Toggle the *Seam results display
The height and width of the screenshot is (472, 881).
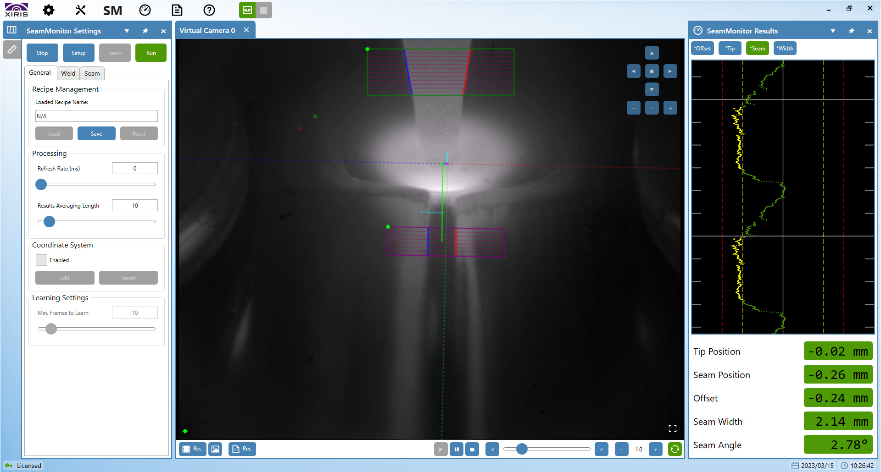757,48
